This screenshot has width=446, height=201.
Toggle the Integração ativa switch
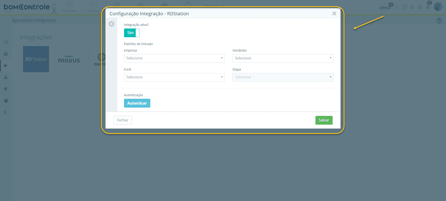132,33
